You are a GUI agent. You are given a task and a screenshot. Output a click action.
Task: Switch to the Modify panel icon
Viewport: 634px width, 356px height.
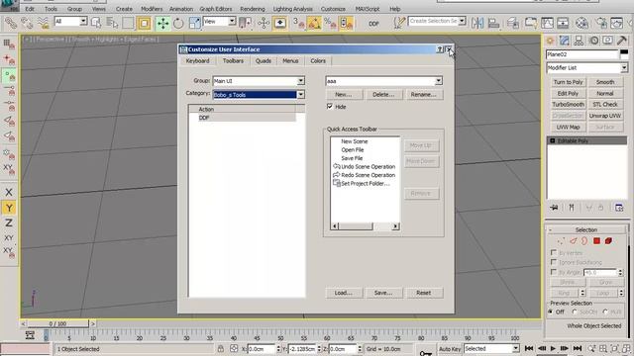tap(565, 41)
